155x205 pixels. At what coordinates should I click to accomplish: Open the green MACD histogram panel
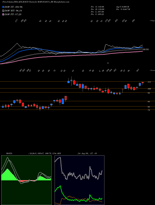[x=26, y=180]
